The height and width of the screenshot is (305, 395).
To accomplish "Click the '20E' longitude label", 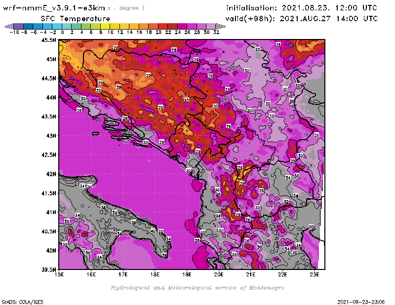I will (219, 275).
